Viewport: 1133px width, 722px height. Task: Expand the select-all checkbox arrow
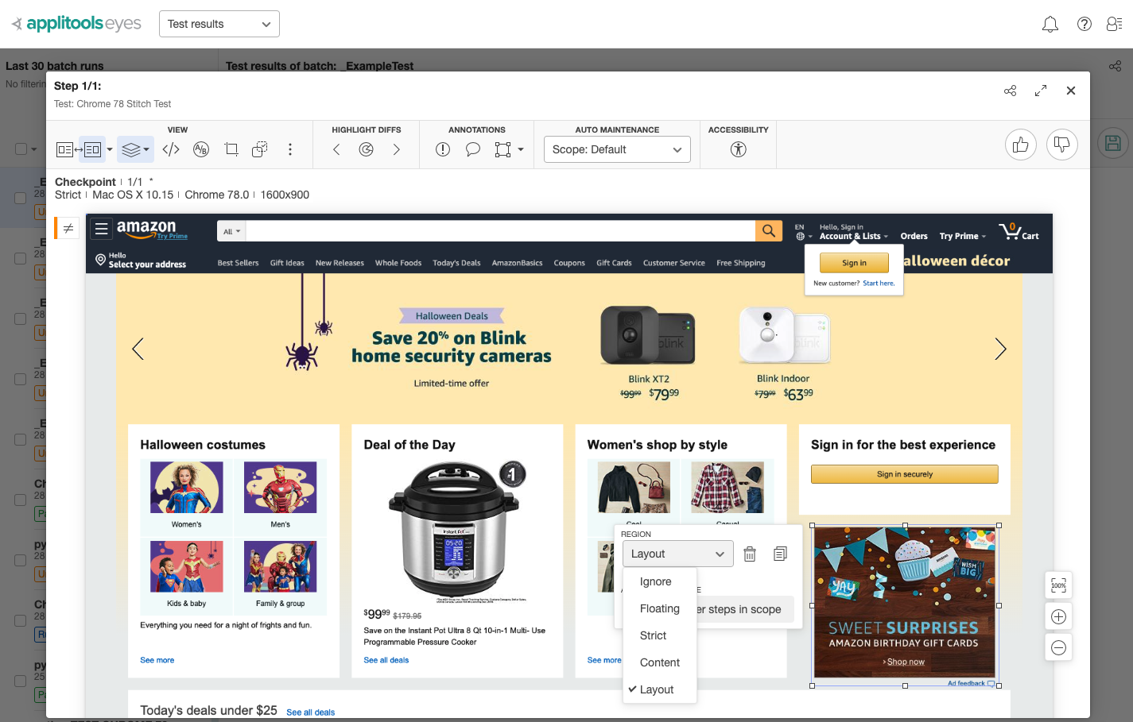[34, 149]
